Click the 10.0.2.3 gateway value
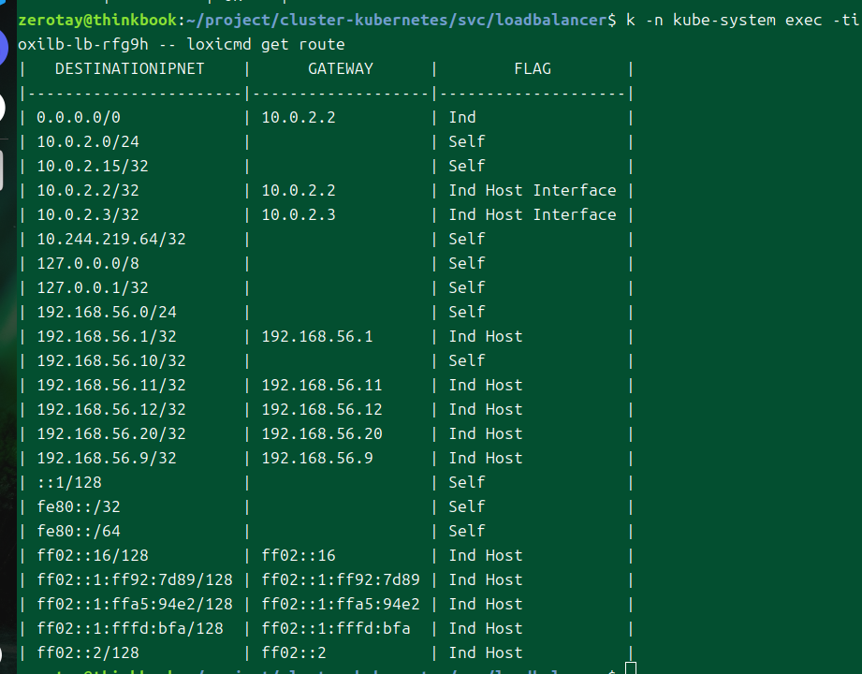 pos(299,214)
